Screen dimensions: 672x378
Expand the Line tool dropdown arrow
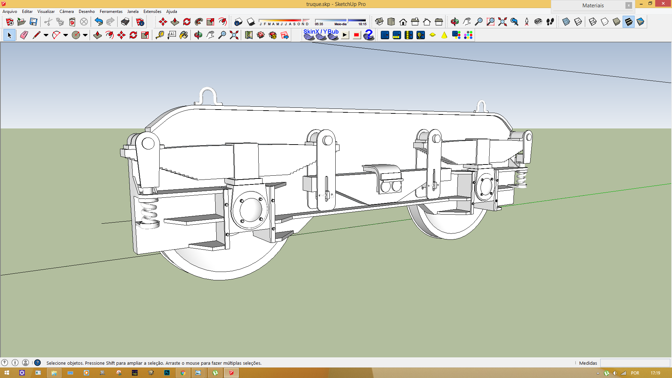click(46, 35)
